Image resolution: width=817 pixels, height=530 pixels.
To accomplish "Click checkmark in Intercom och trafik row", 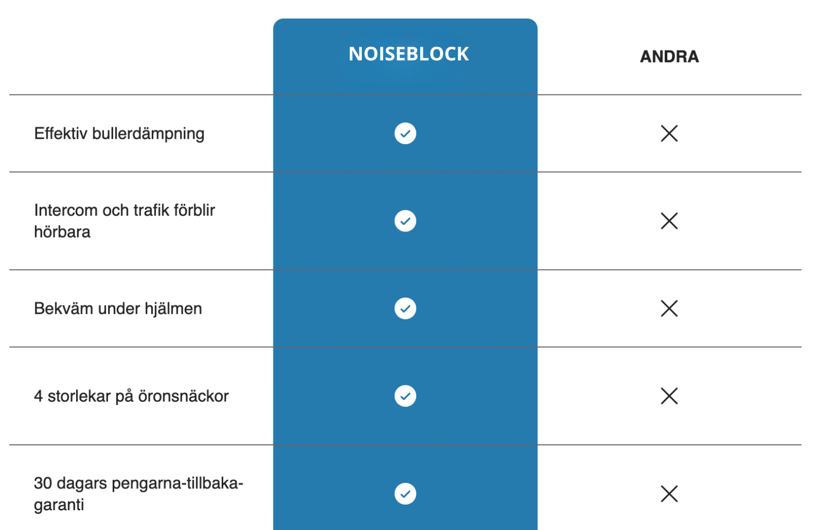I will [405, 221].
